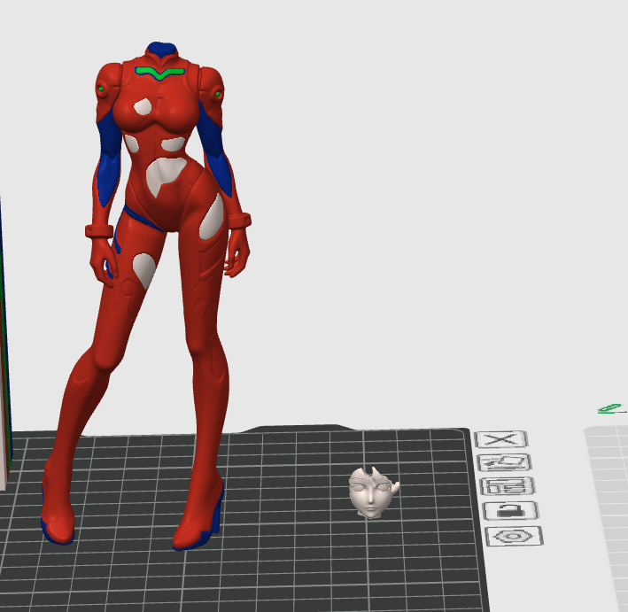Open plate settings hexagon icon
This screenshot has height=612, width=628.
tap(515, 537)
